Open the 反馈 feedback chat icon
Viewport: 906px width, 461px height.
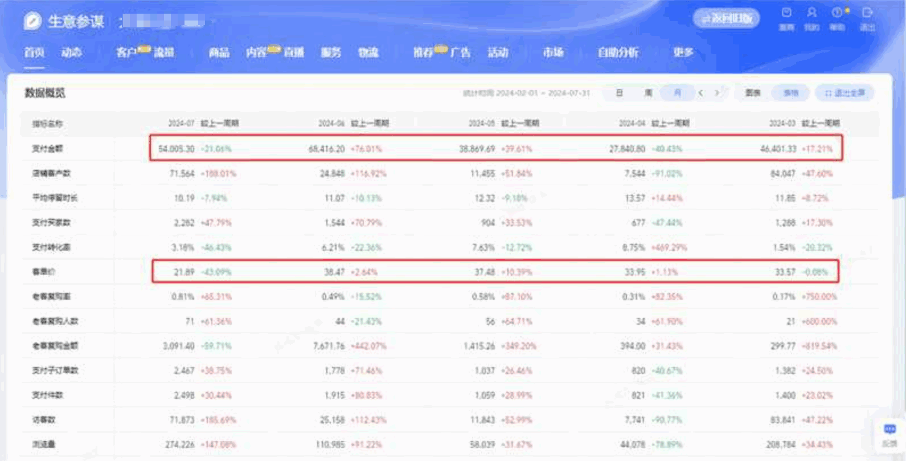point(889,430)
